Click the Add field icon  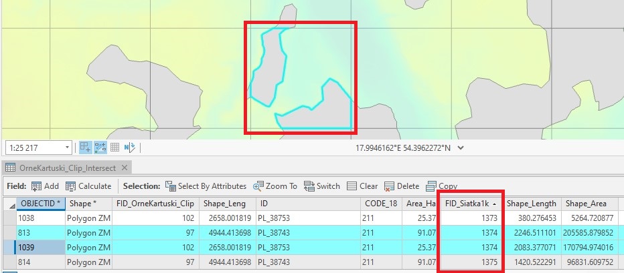(36, 186)
